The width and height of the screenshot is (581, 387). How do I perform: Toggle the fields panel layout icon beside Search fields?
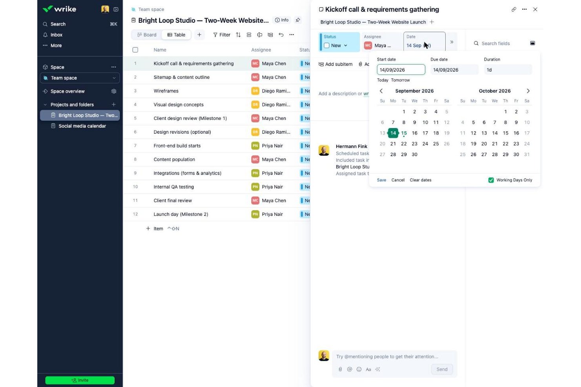[x=533, y=43]
